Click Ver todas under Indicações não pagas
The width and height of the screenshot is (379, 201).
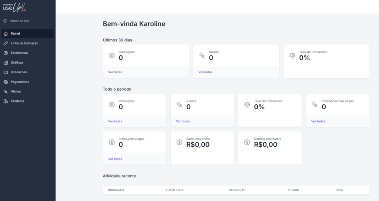click(318, 121)
